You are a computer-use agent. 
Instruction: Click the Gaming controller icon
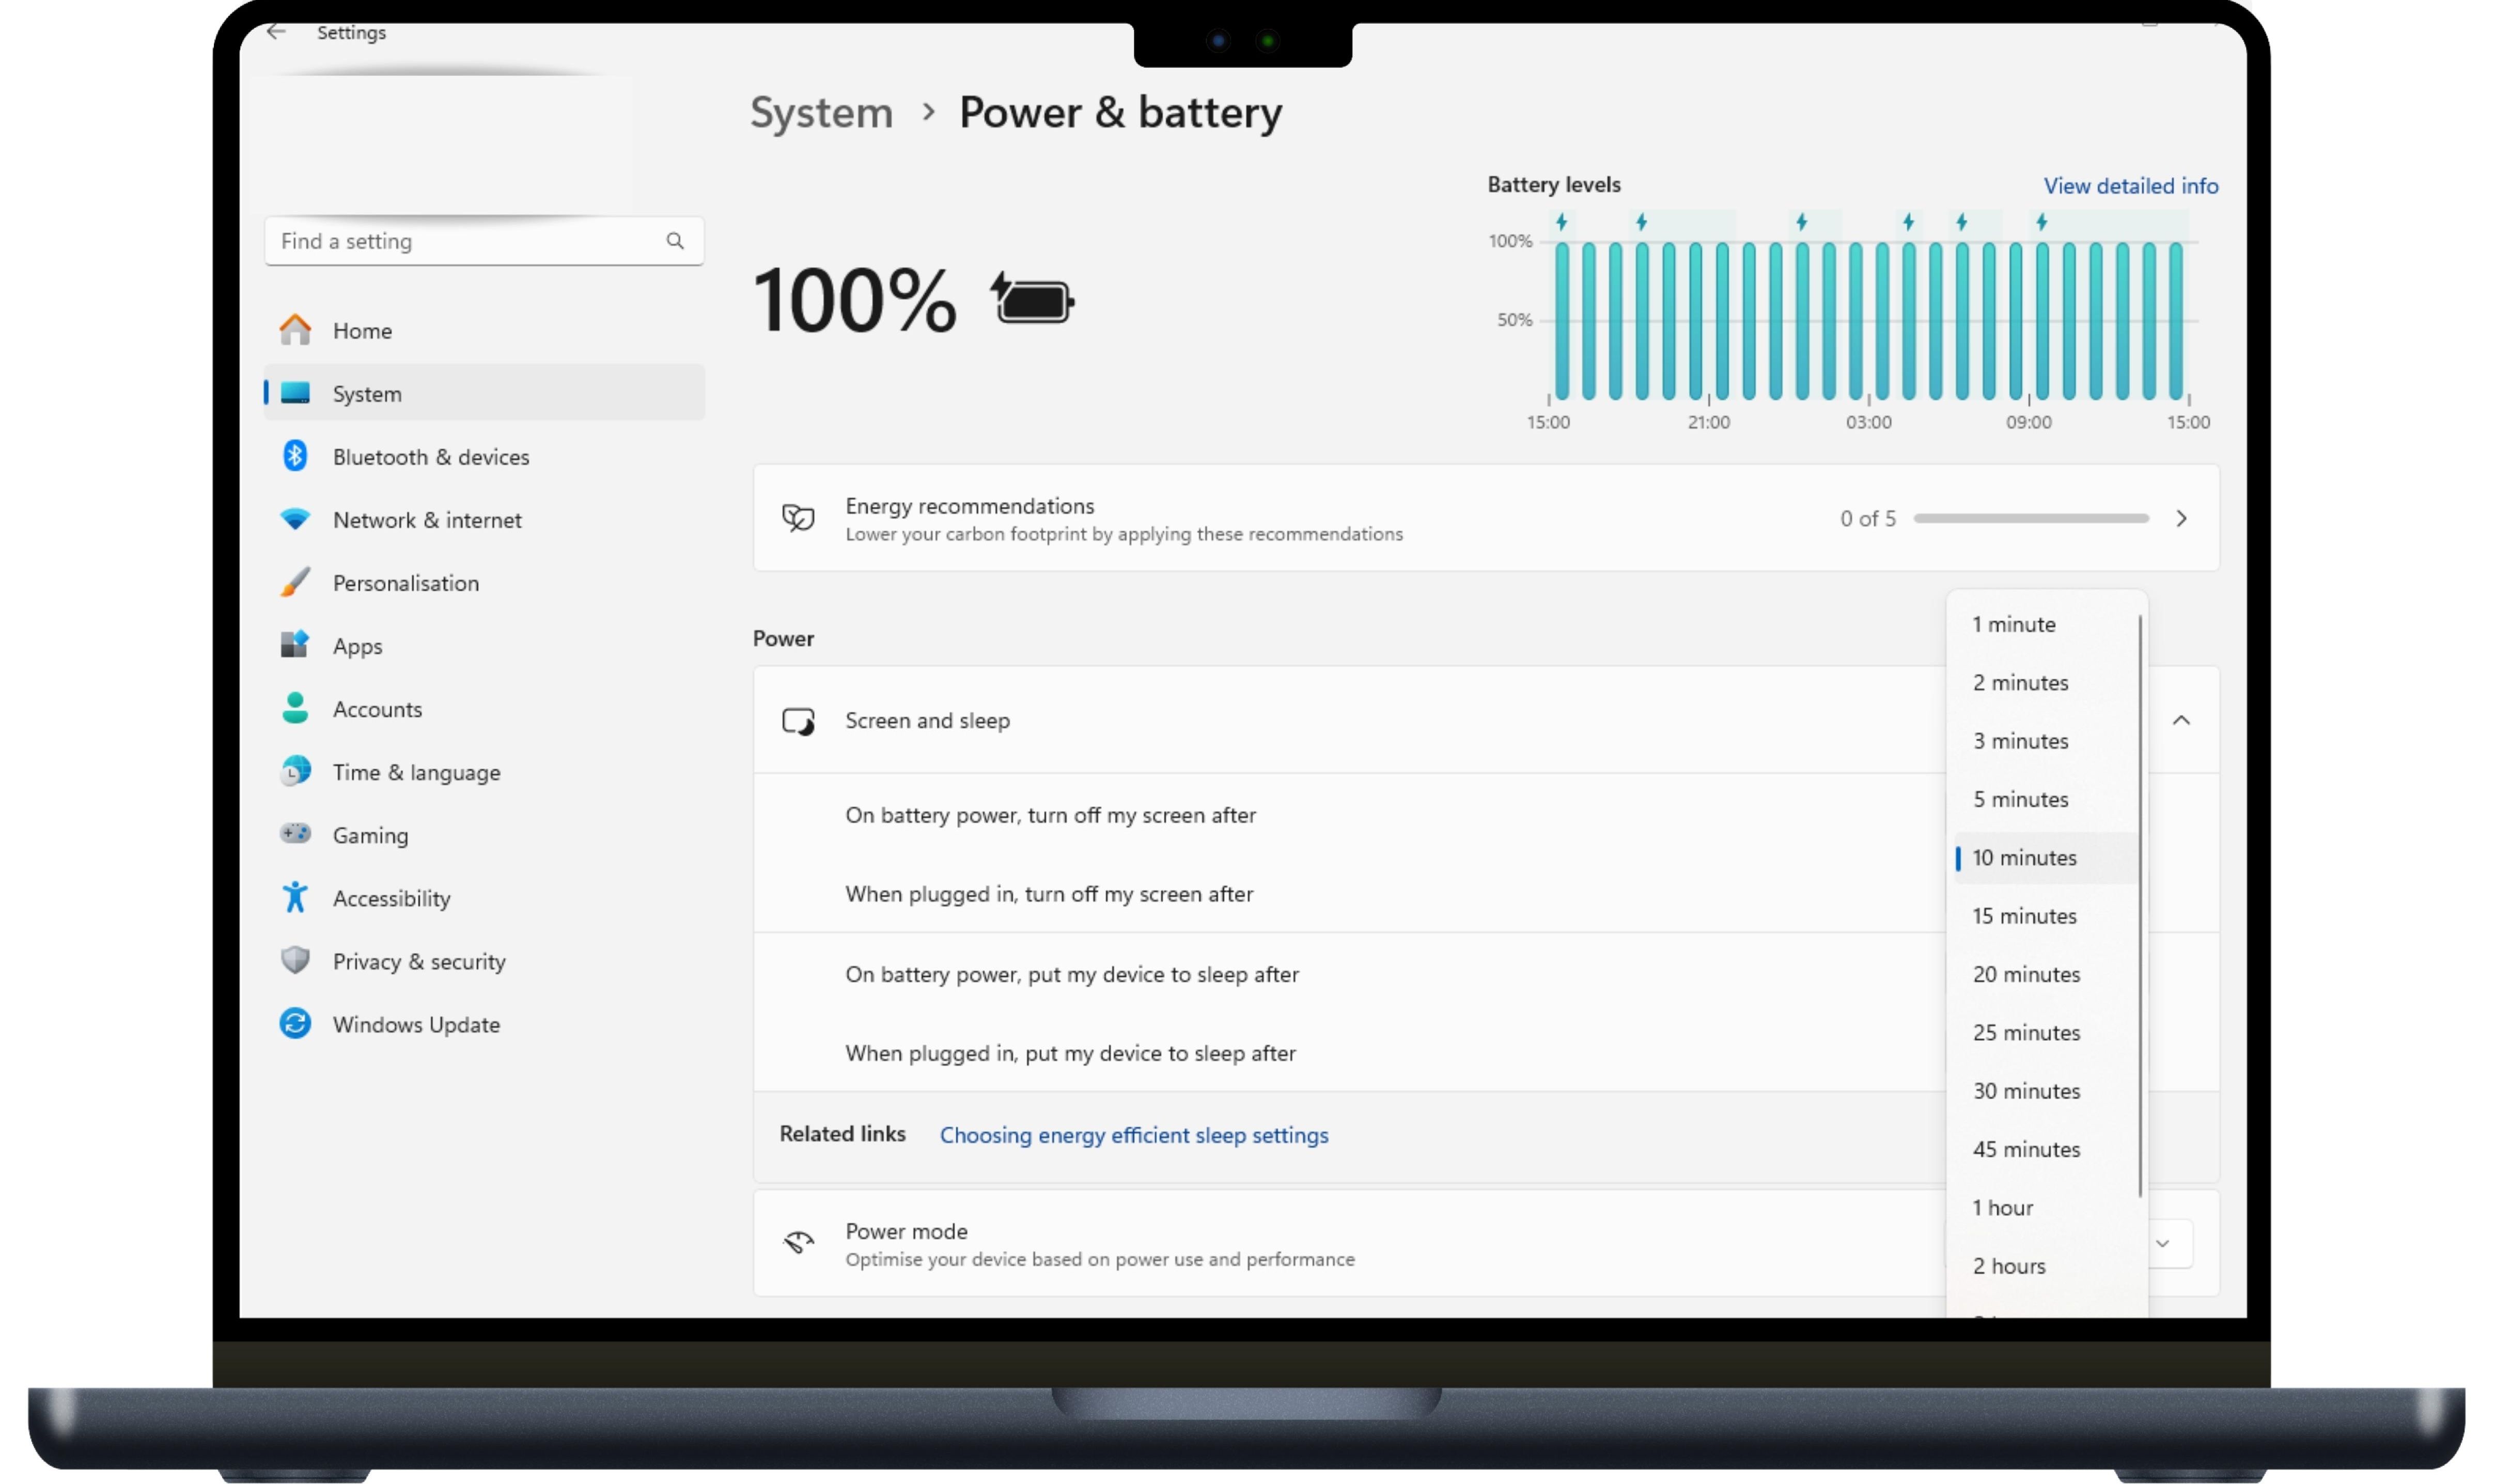[295, 834]
